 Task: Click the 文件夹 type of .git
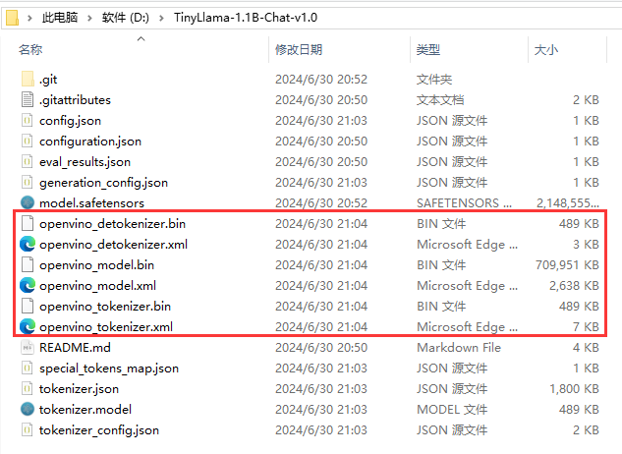click(434, 80)
